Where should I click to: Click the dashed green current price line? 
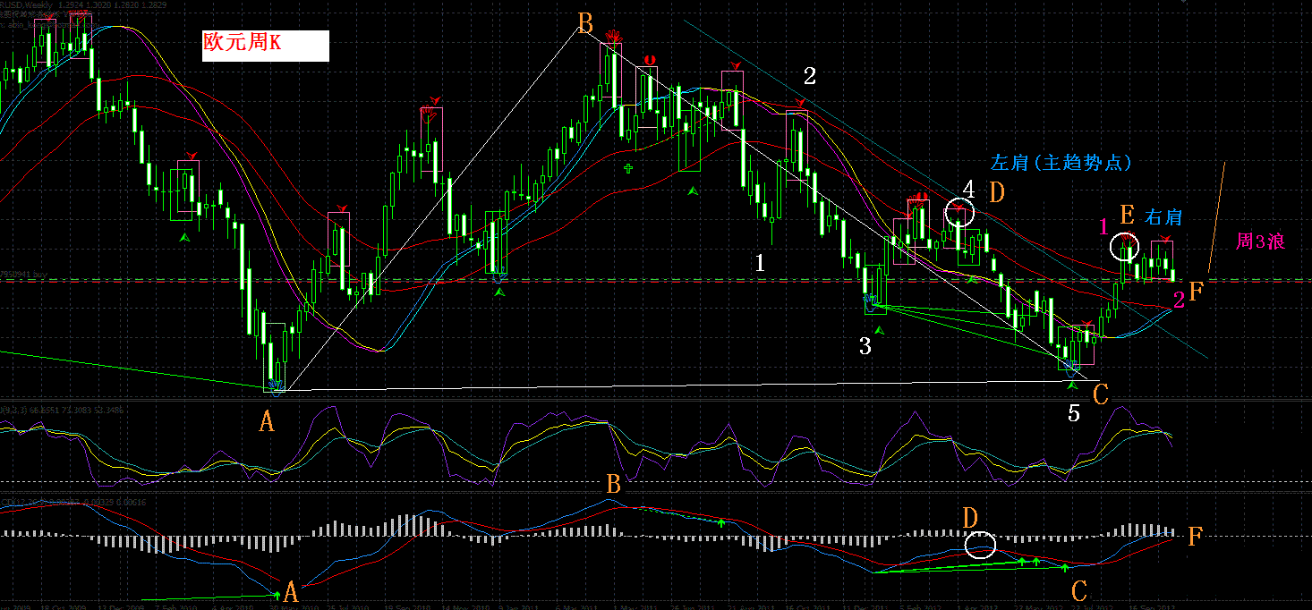[x=656, y=281]
